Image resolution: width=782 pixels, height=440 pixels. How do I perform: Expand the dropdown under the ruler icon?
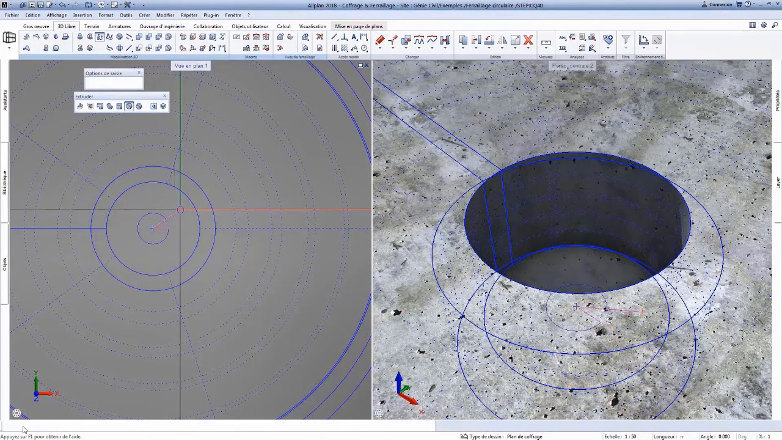[546, 48]
